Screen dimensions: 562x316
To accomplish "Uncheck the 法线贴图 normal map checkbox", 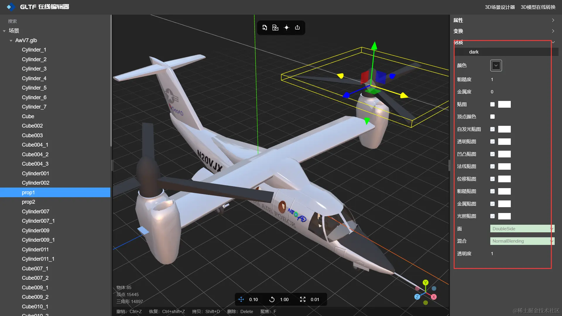I will [x=492, y=166].
